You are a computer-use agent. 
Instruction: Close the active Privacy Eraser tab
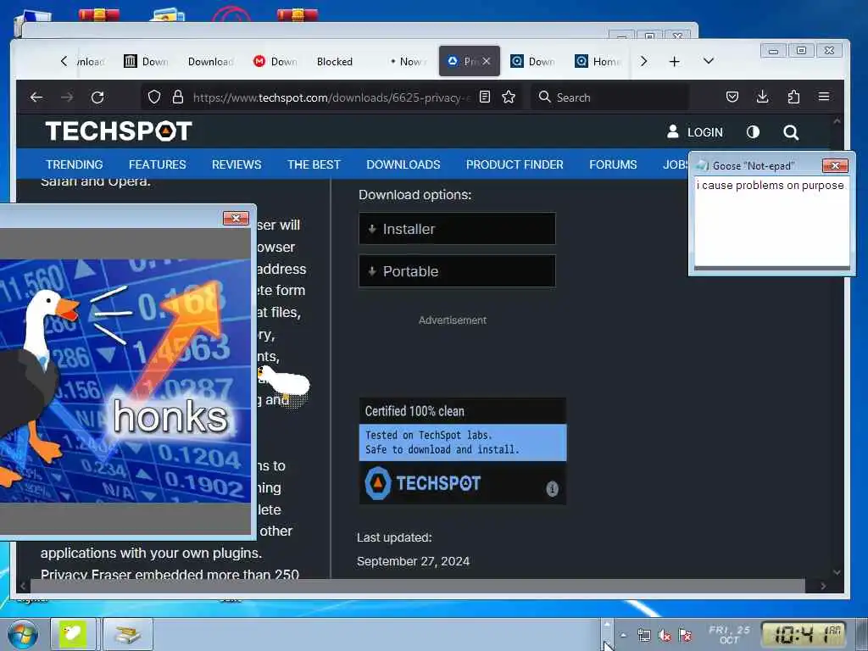pos(486,61)
